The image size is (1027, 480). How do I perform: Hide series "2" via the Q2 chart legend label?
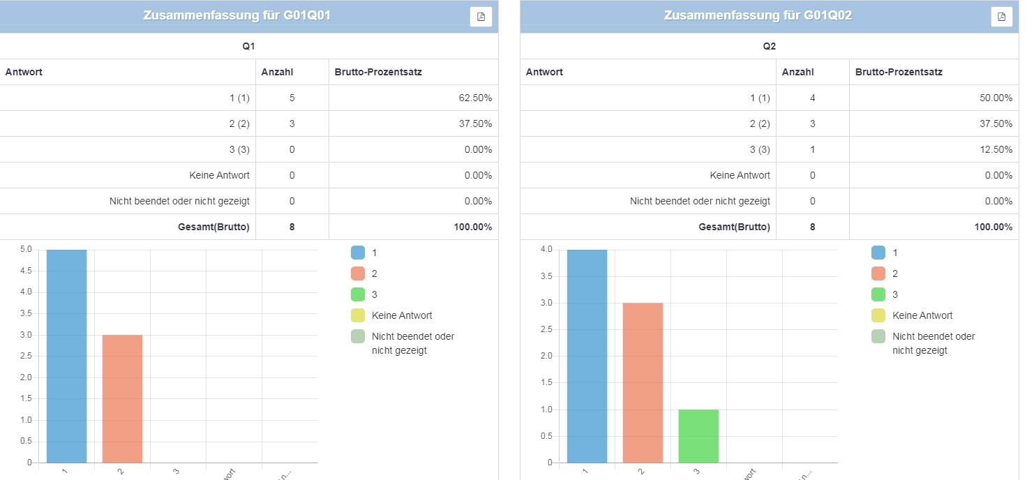click(x=895, y=273)
